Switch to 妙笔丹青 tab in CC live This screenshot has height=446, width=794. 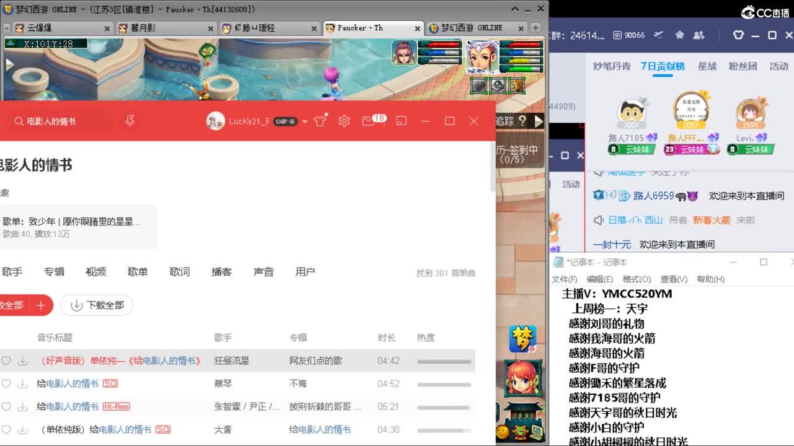[612, 66]
